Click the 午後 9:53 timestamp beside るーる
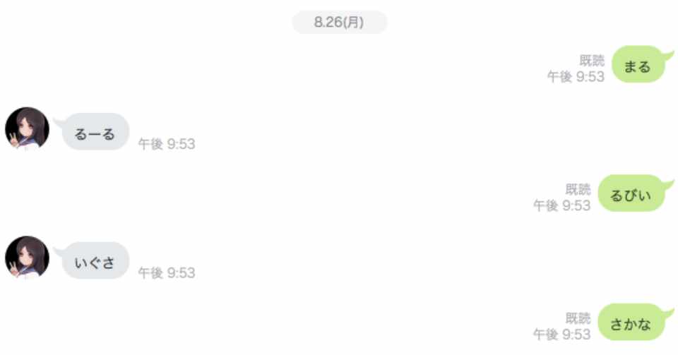Viewport: 678px width, 355px height. 167,144
